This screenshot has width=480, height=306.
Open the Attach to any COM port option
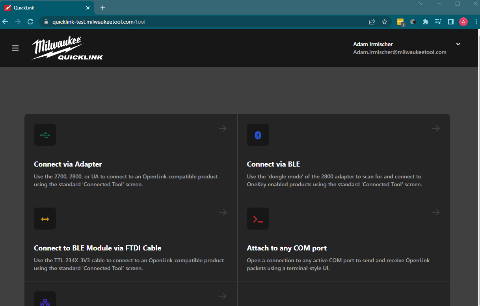(x=344, y=240)
